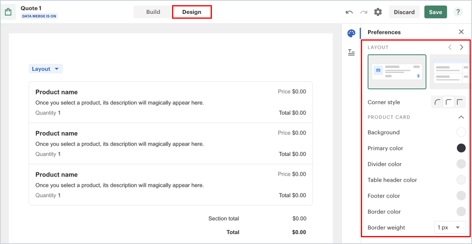Open the Primary color swatch

click(x=461, y=148)
